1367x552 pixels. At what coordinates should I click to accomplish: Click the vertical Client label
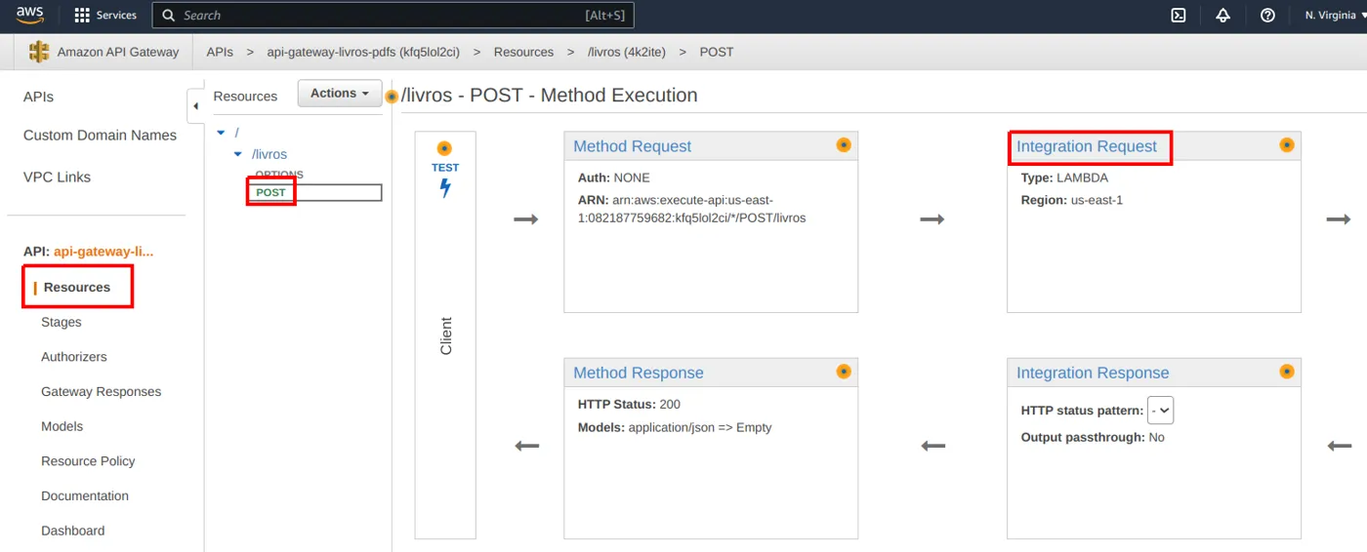coord(446,335)
